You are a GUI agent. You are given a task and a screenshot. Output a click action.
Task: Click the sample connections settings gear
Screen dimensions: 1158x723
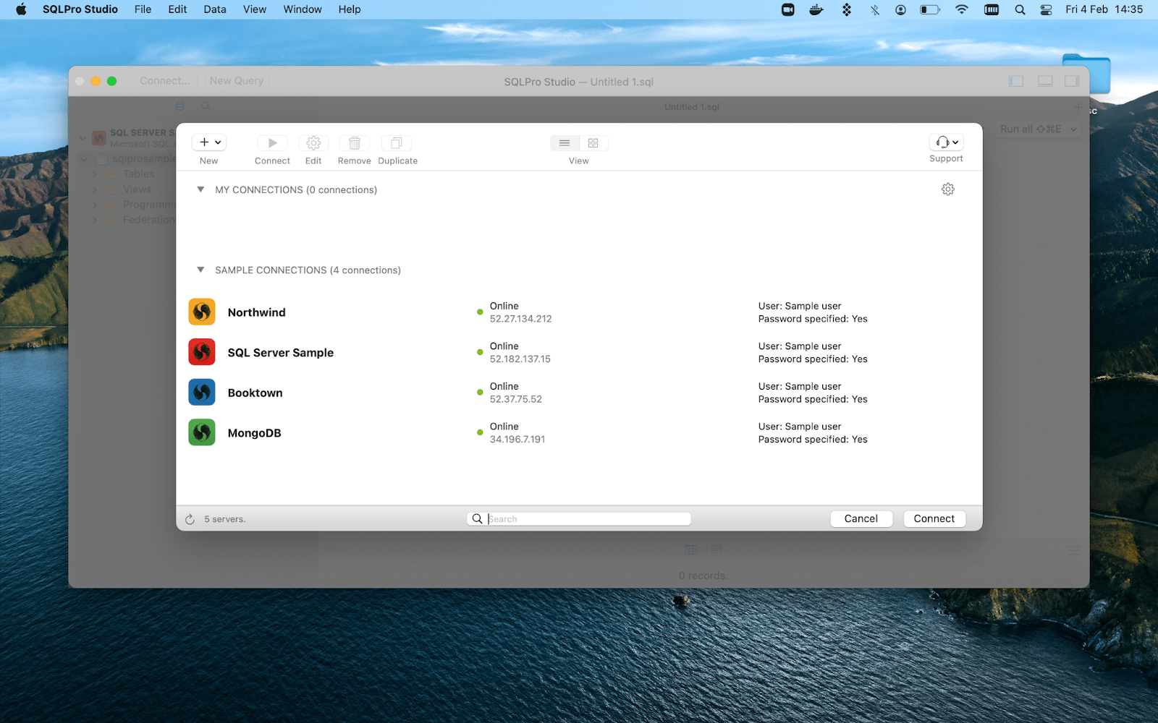[948, 189]
